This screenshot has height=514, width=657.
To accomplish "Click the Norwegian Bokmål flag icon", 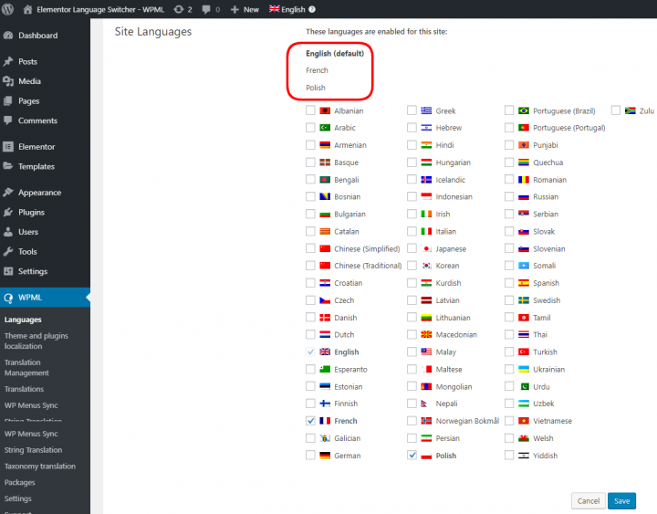I will [426, 421].
